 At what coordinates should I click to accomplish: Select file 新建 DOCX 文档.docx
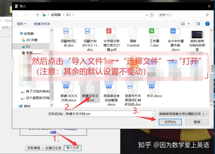(69, 93)
